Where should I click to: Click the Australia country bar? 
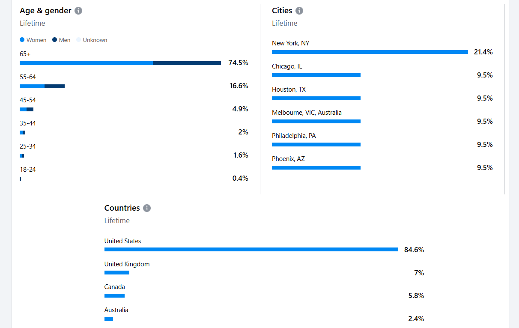[109, 319]
